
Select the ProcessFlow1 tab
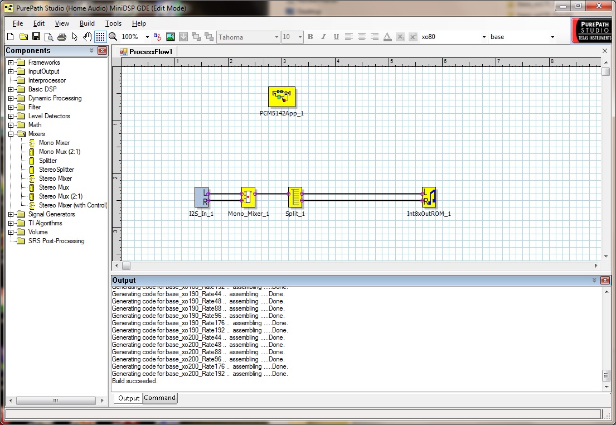145,51
